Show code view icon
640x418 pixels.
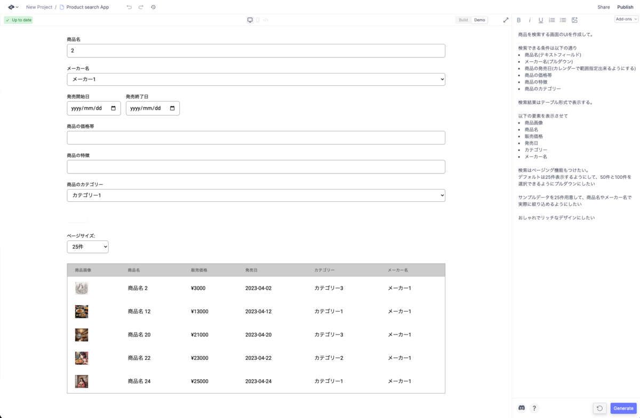click(266, 20)
